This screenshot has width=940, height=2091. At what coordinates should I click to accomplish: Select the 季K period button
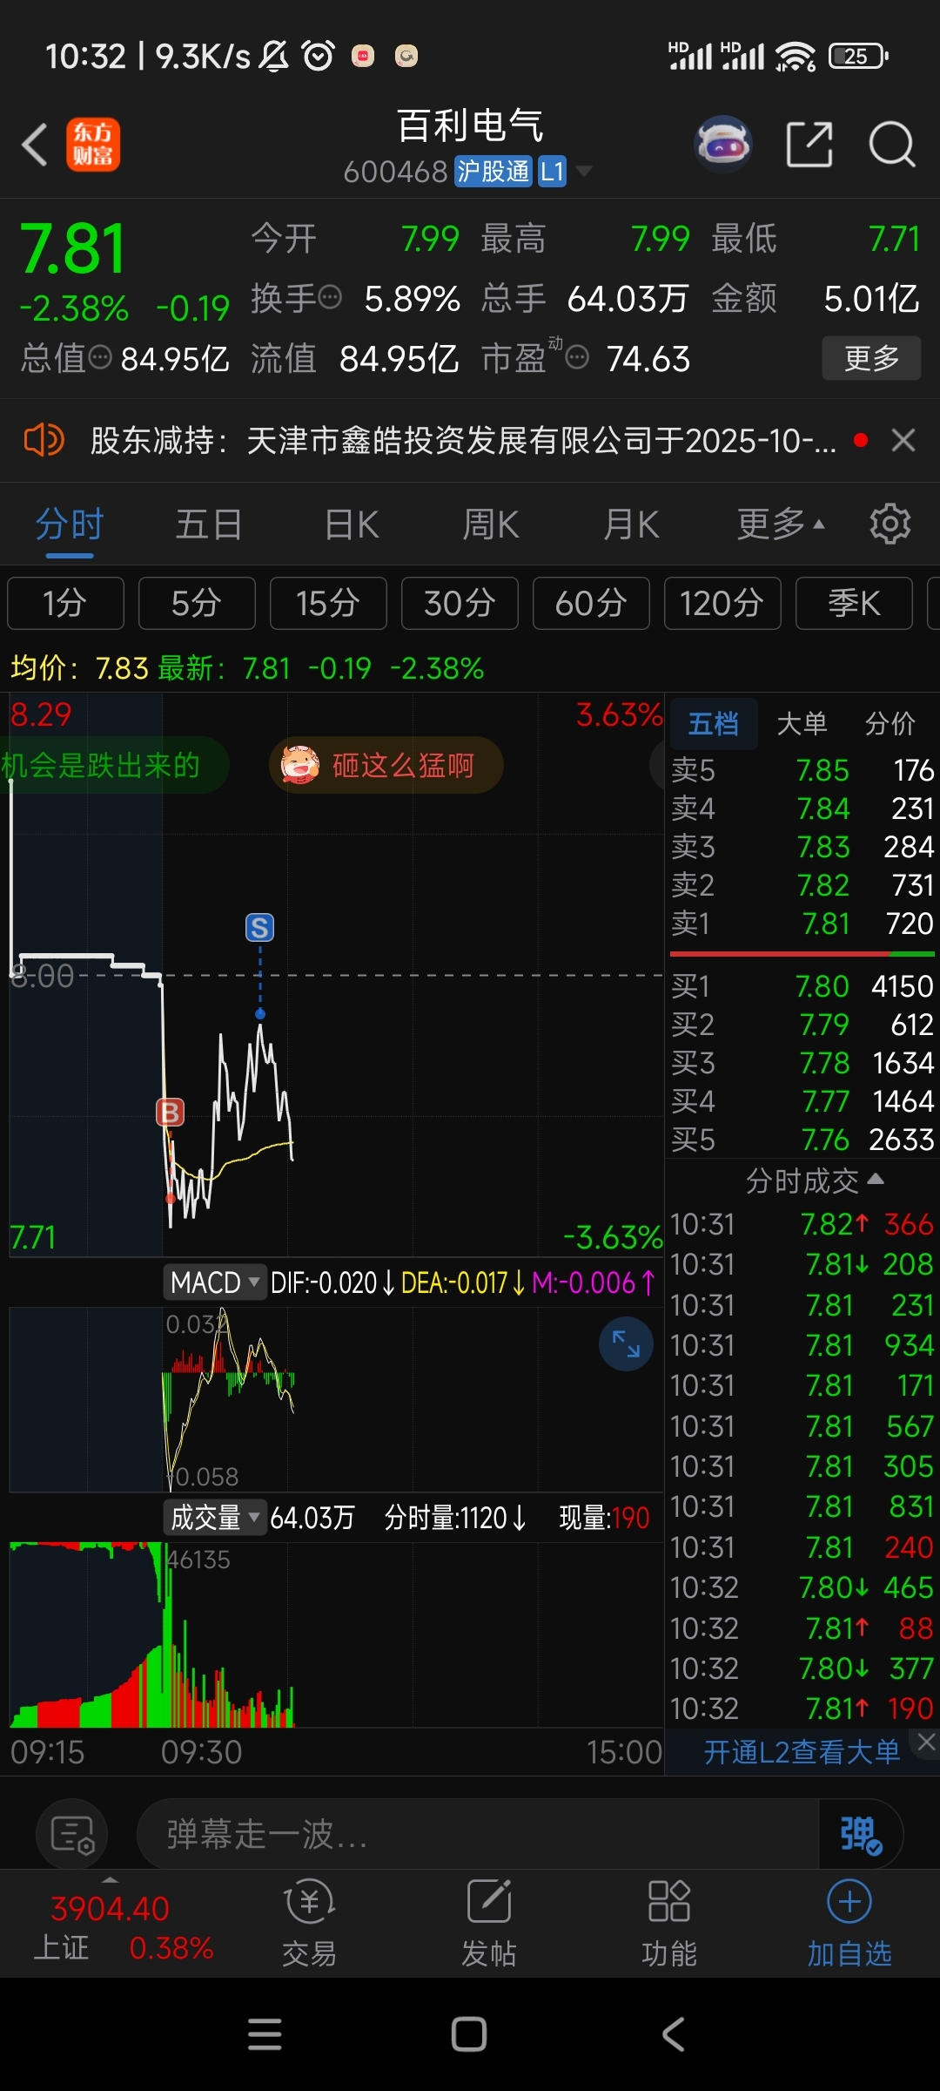(854, 603)
